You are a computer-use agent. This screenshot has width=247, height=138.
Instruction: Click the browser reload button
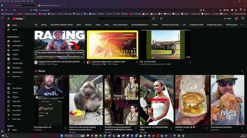click(x=14, y=10)
